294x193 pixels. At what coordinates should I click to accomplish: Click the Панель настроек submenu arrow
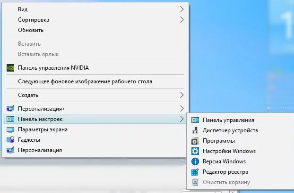click(x=182, y=119)
